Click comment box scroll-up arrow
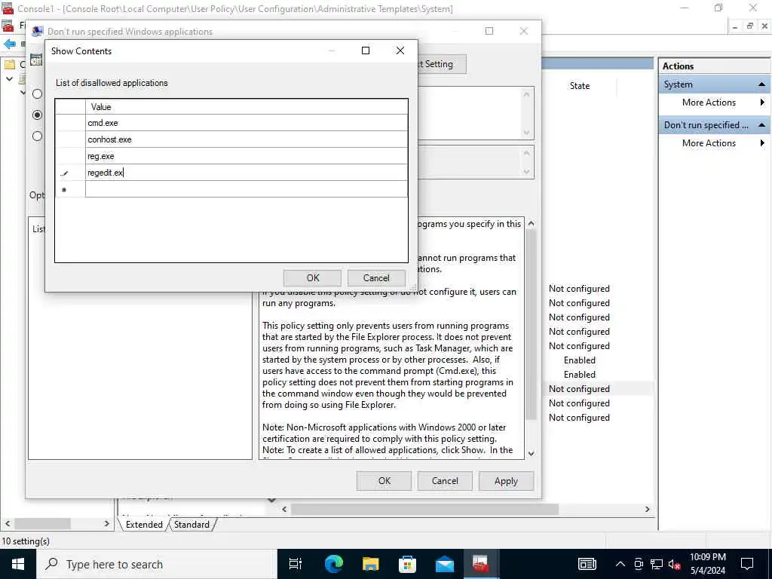772x579 pixels. point(526,94)
